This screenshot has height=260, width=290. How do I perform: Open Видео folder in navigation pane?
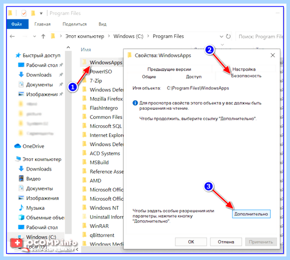pyautogui.click(x=29, y=179)
